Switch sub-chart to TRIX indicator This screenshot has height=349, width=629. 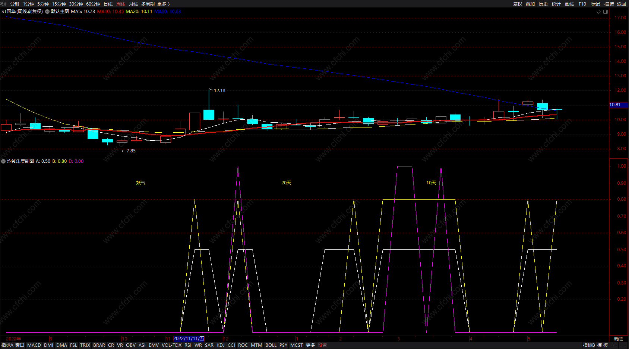point(85,345)
